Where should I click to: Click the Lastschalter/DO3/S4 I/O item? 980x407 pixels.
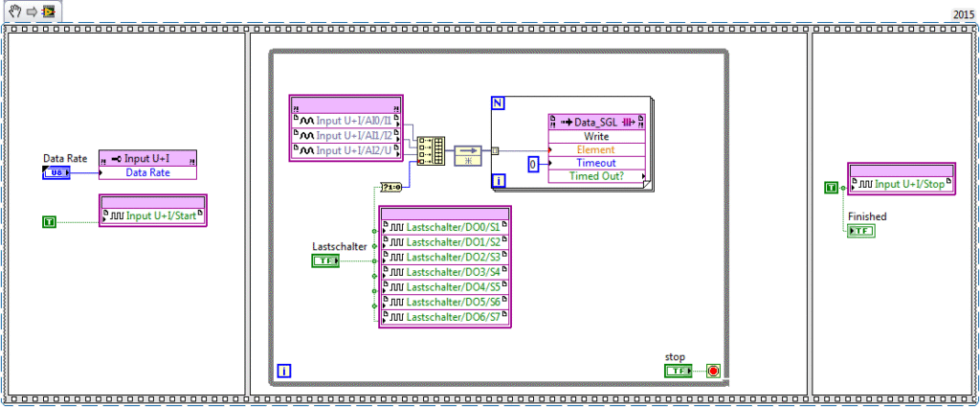[445, 272]
